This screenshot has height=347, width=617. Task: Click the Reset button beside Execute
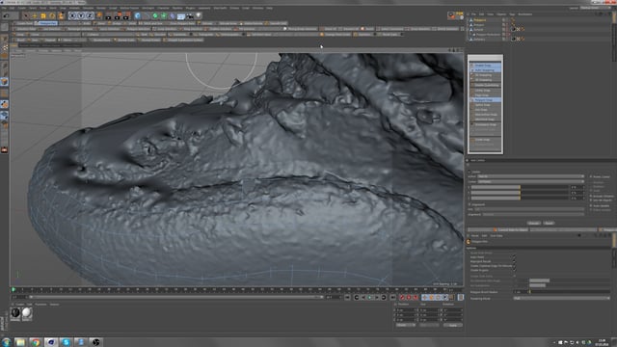(x=549, y=223)
